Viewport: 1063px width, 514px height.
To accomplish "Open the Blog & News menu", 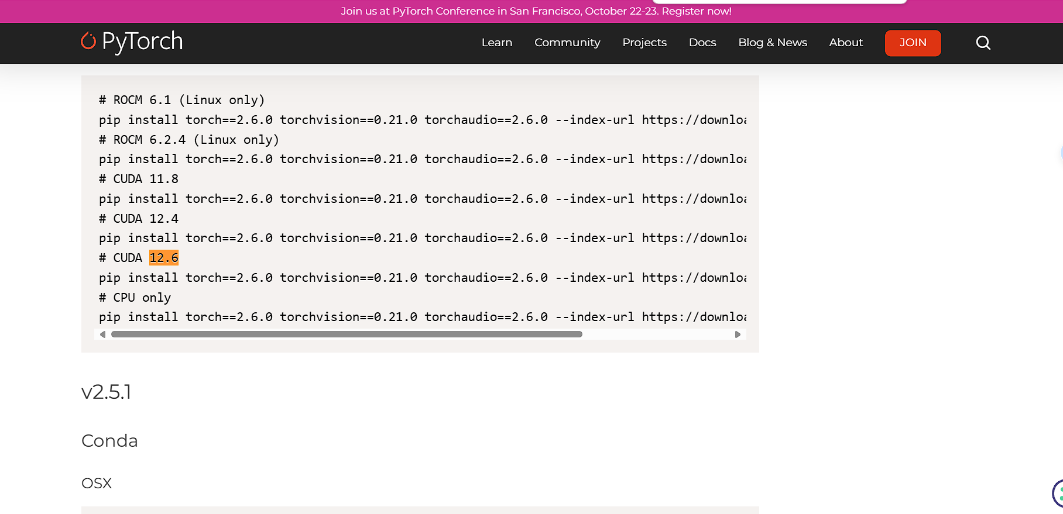I will coord(773,43).
